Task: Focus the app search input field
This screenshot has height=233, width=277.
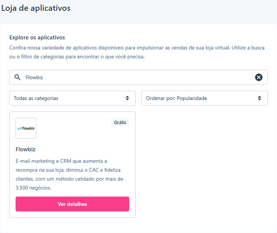Action: tap(138, 77)
